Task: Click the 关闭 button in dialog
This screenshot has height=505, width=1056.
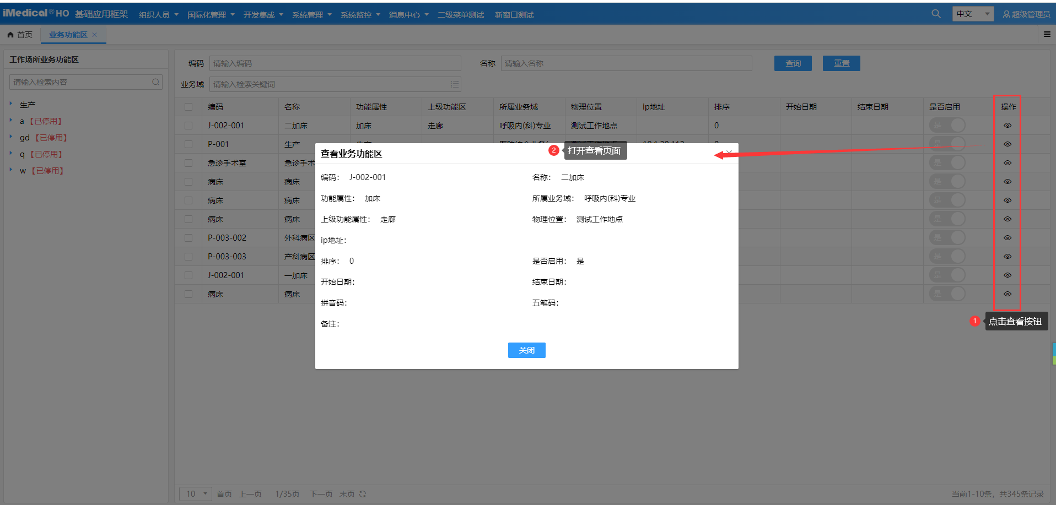Action: (x=526, y=350)
